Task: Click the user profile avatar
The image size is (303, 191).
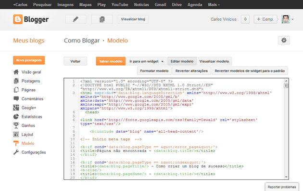Action: (286, 19)
